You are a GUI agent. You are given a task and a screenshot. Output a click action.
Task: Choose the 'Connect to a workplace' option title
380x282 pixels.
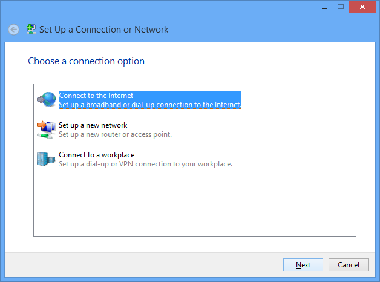pyautogui.click(x=96, y=155)
